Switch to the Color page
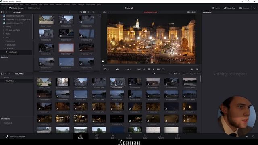This screenshot has height=145, width=258. (145, 137)
